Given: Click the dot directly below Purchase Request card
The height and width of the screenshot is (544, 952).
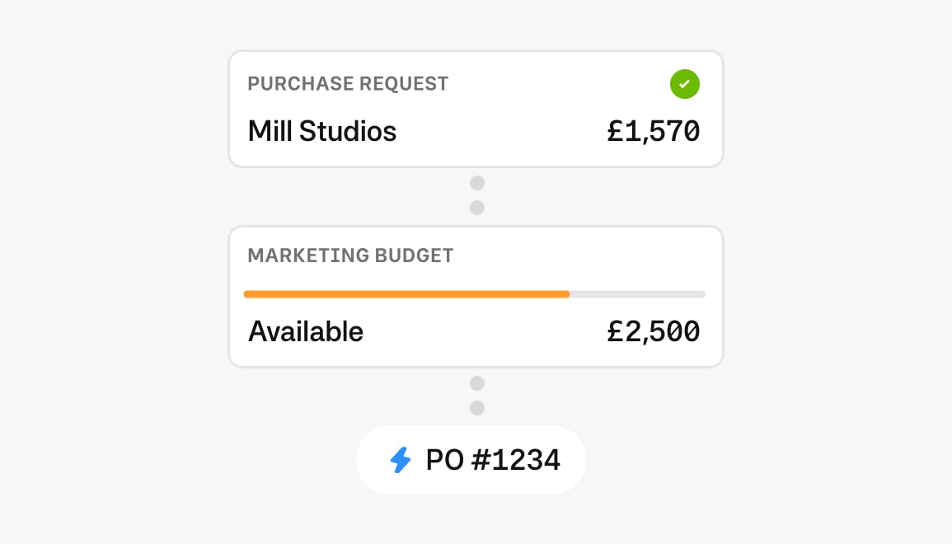Looking at the screenshot, I should tap(476, 183).
